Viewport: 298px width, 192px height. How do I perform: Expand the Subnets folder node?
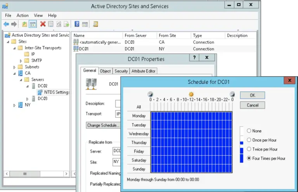pyautogui.click(x=15, y=67)
